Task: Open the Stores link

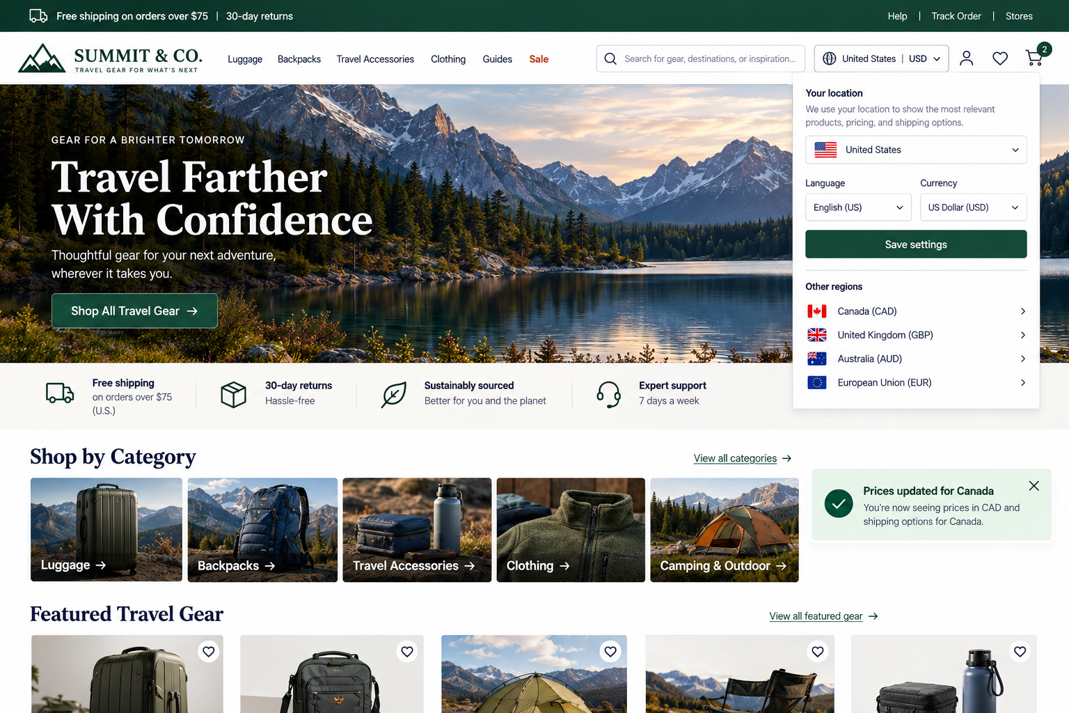Action: tap(1019, 16)
